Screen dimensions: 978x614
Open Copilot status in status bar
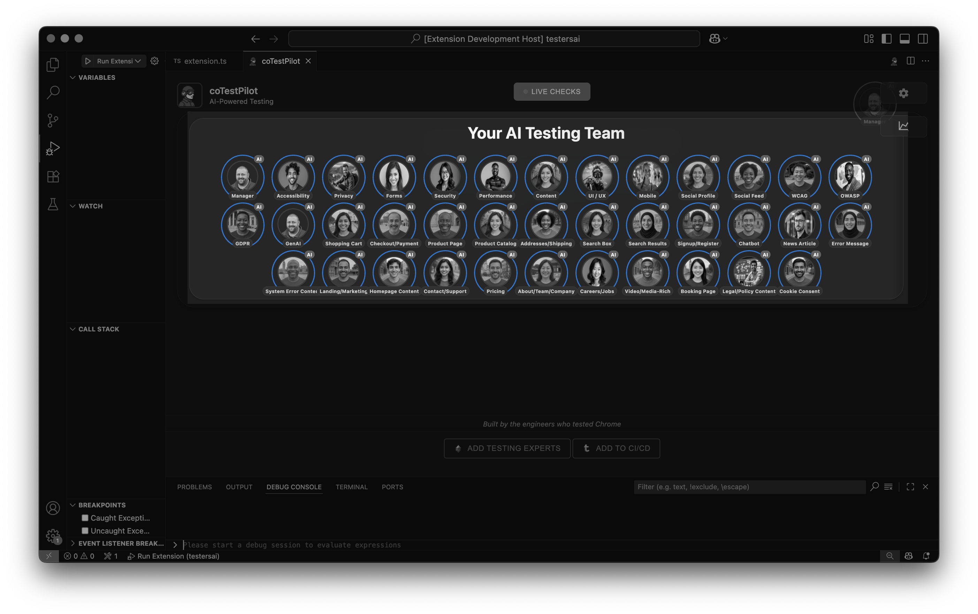909,556
